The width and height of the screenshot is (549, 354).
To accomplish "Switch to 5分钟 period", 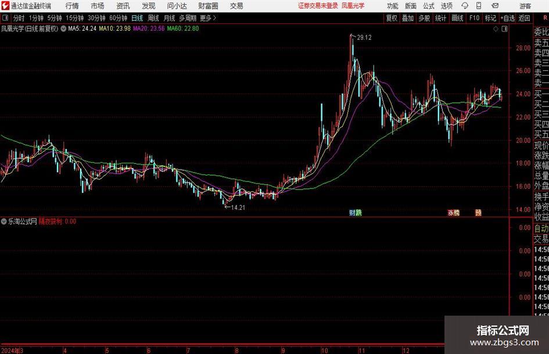I will coord(55,18).
